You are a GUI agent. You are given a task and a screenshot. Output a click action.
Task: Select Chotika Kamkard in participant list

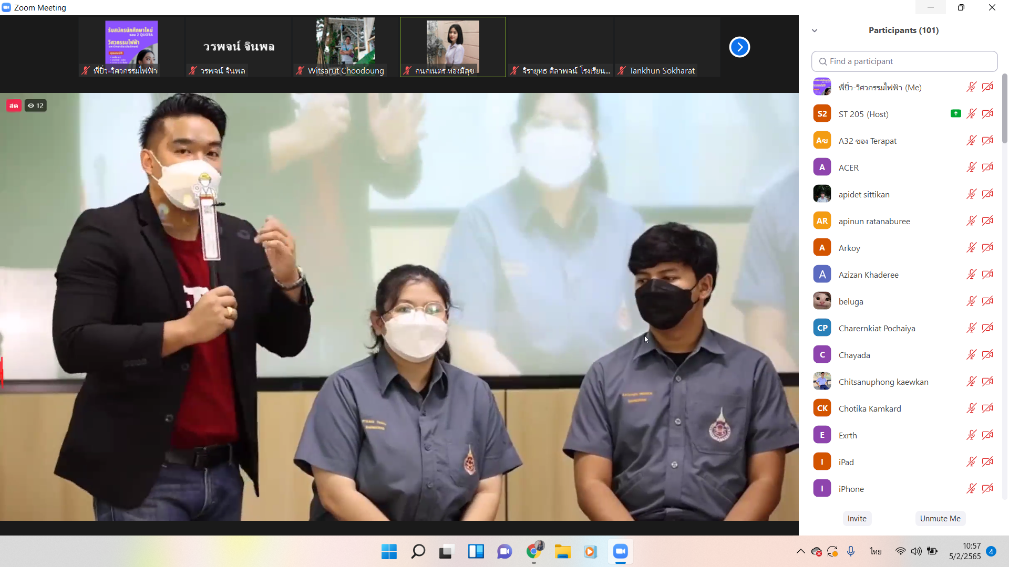(870, 408)
